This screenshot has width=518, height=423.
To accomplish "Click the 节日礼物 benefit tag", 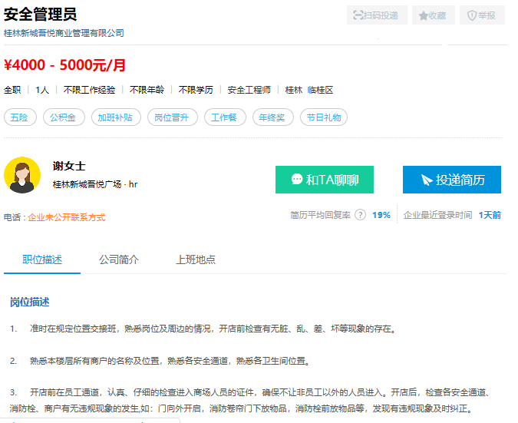I will click(x=323, y=117).
